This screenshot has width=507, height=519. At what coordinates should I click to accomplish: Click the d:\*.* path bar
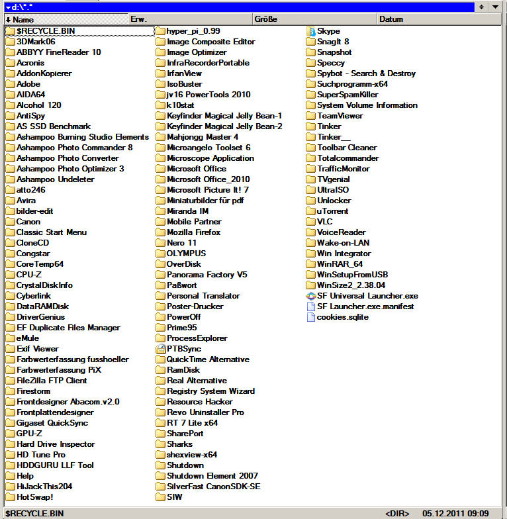pos(240,7)
